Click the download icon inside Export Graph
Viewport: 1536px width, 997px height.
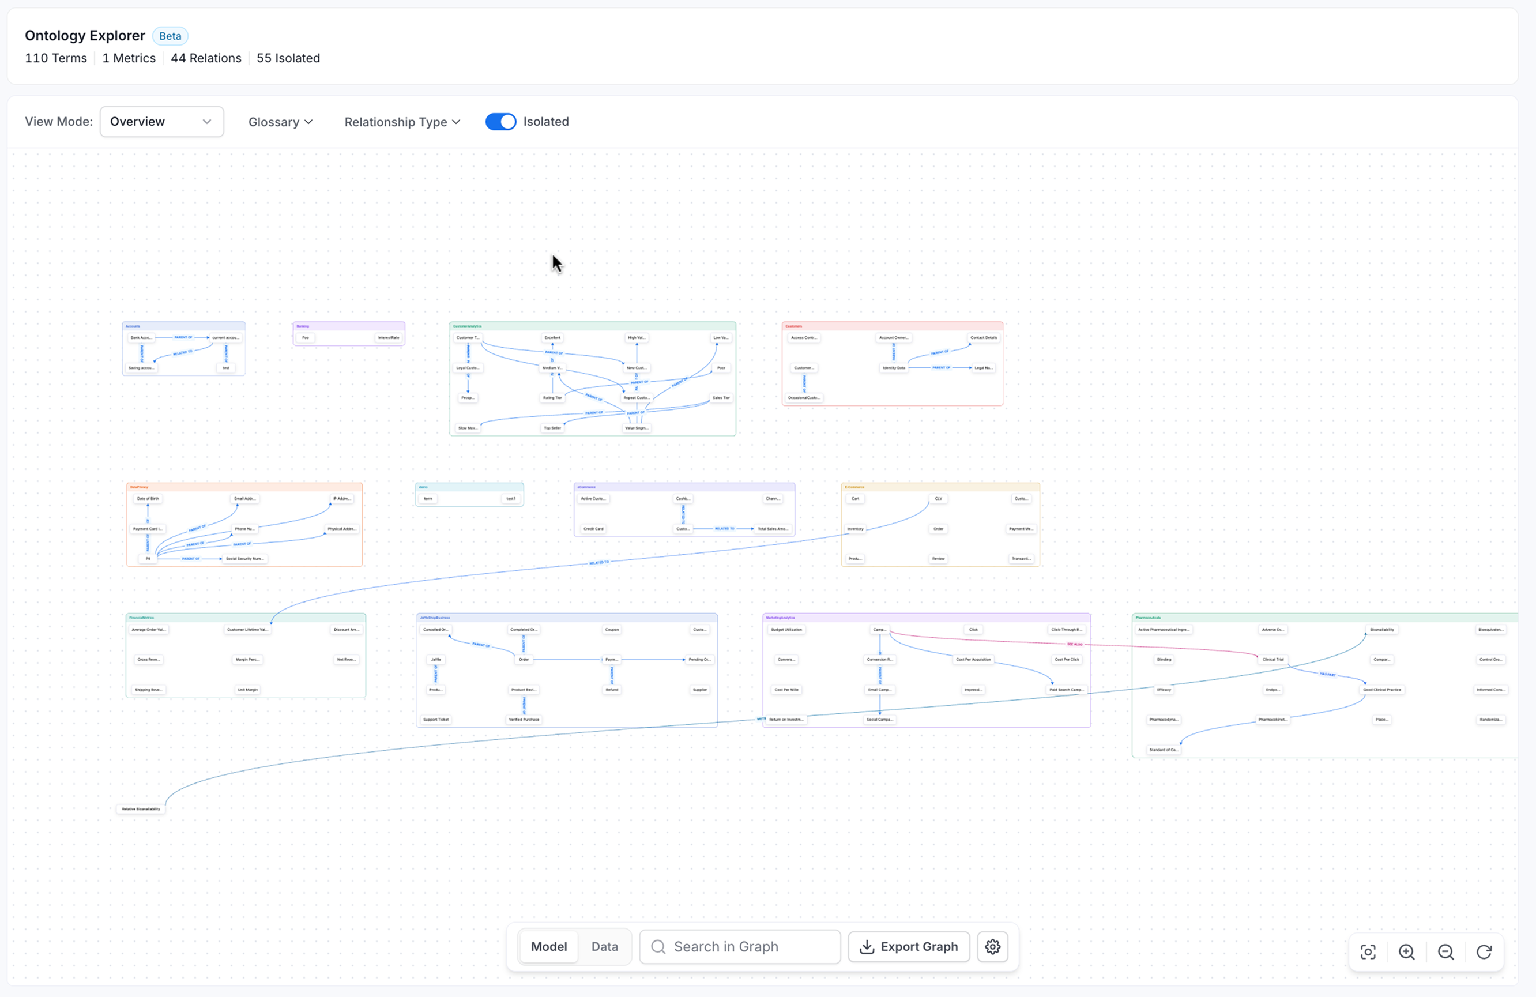[x=867, y=947]
